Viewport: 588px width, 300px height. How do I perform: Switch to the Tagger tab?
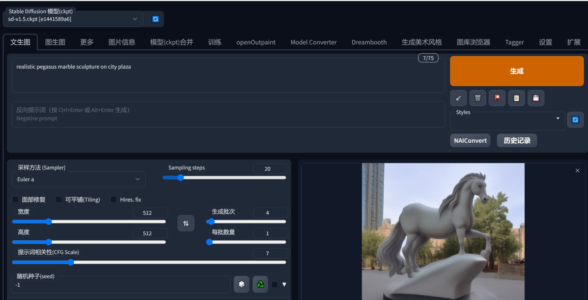pyautogui.click(x=514, y=42)
